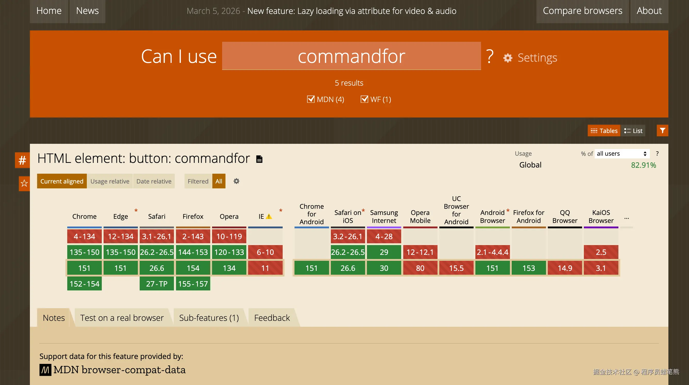Click Firefox for Android cell 153
Image resolution: width=689 pixels, height=385 pixels.
tap(529, 268)
